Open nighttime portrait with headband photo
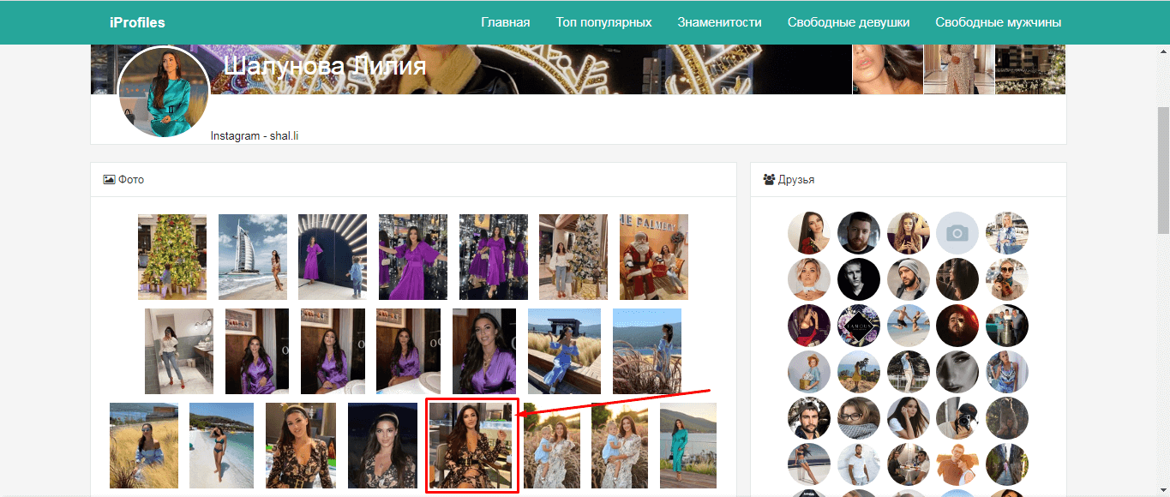Image resolution: width=1170 pixels, height=497 pixels. 382,446
